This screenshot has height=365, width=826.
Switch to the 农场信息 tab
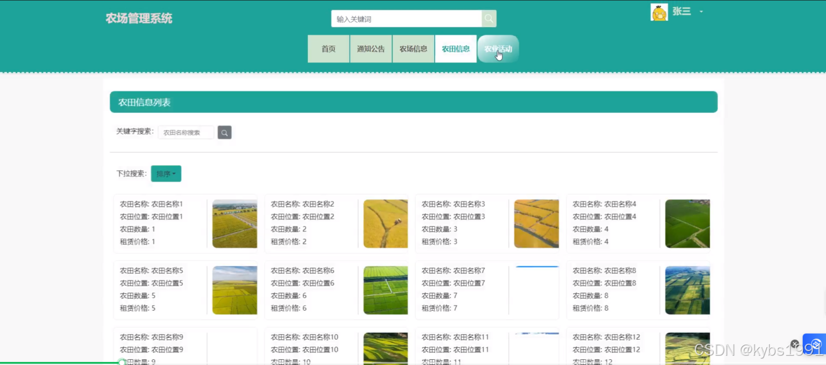point(413,49)
